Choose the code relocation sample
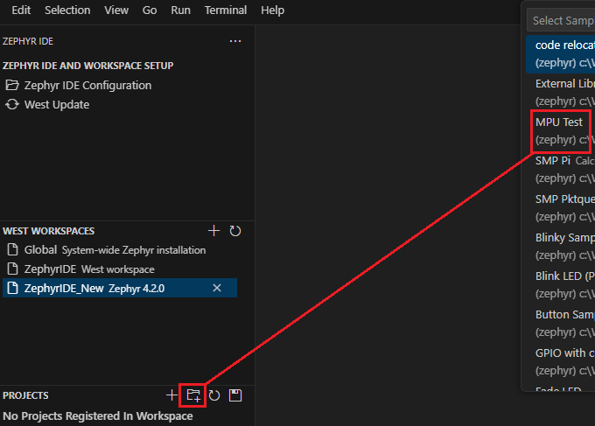595x426 pixels. [561, 54]
